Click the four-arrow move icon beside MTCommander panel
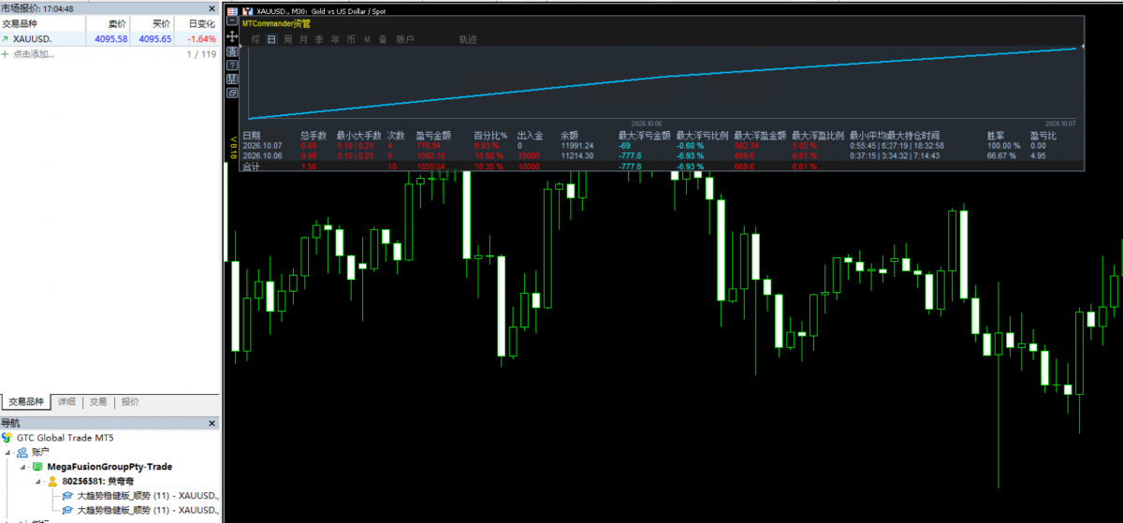The height and width of the screenshot is (523, 1123). click(x=231, y=36)
